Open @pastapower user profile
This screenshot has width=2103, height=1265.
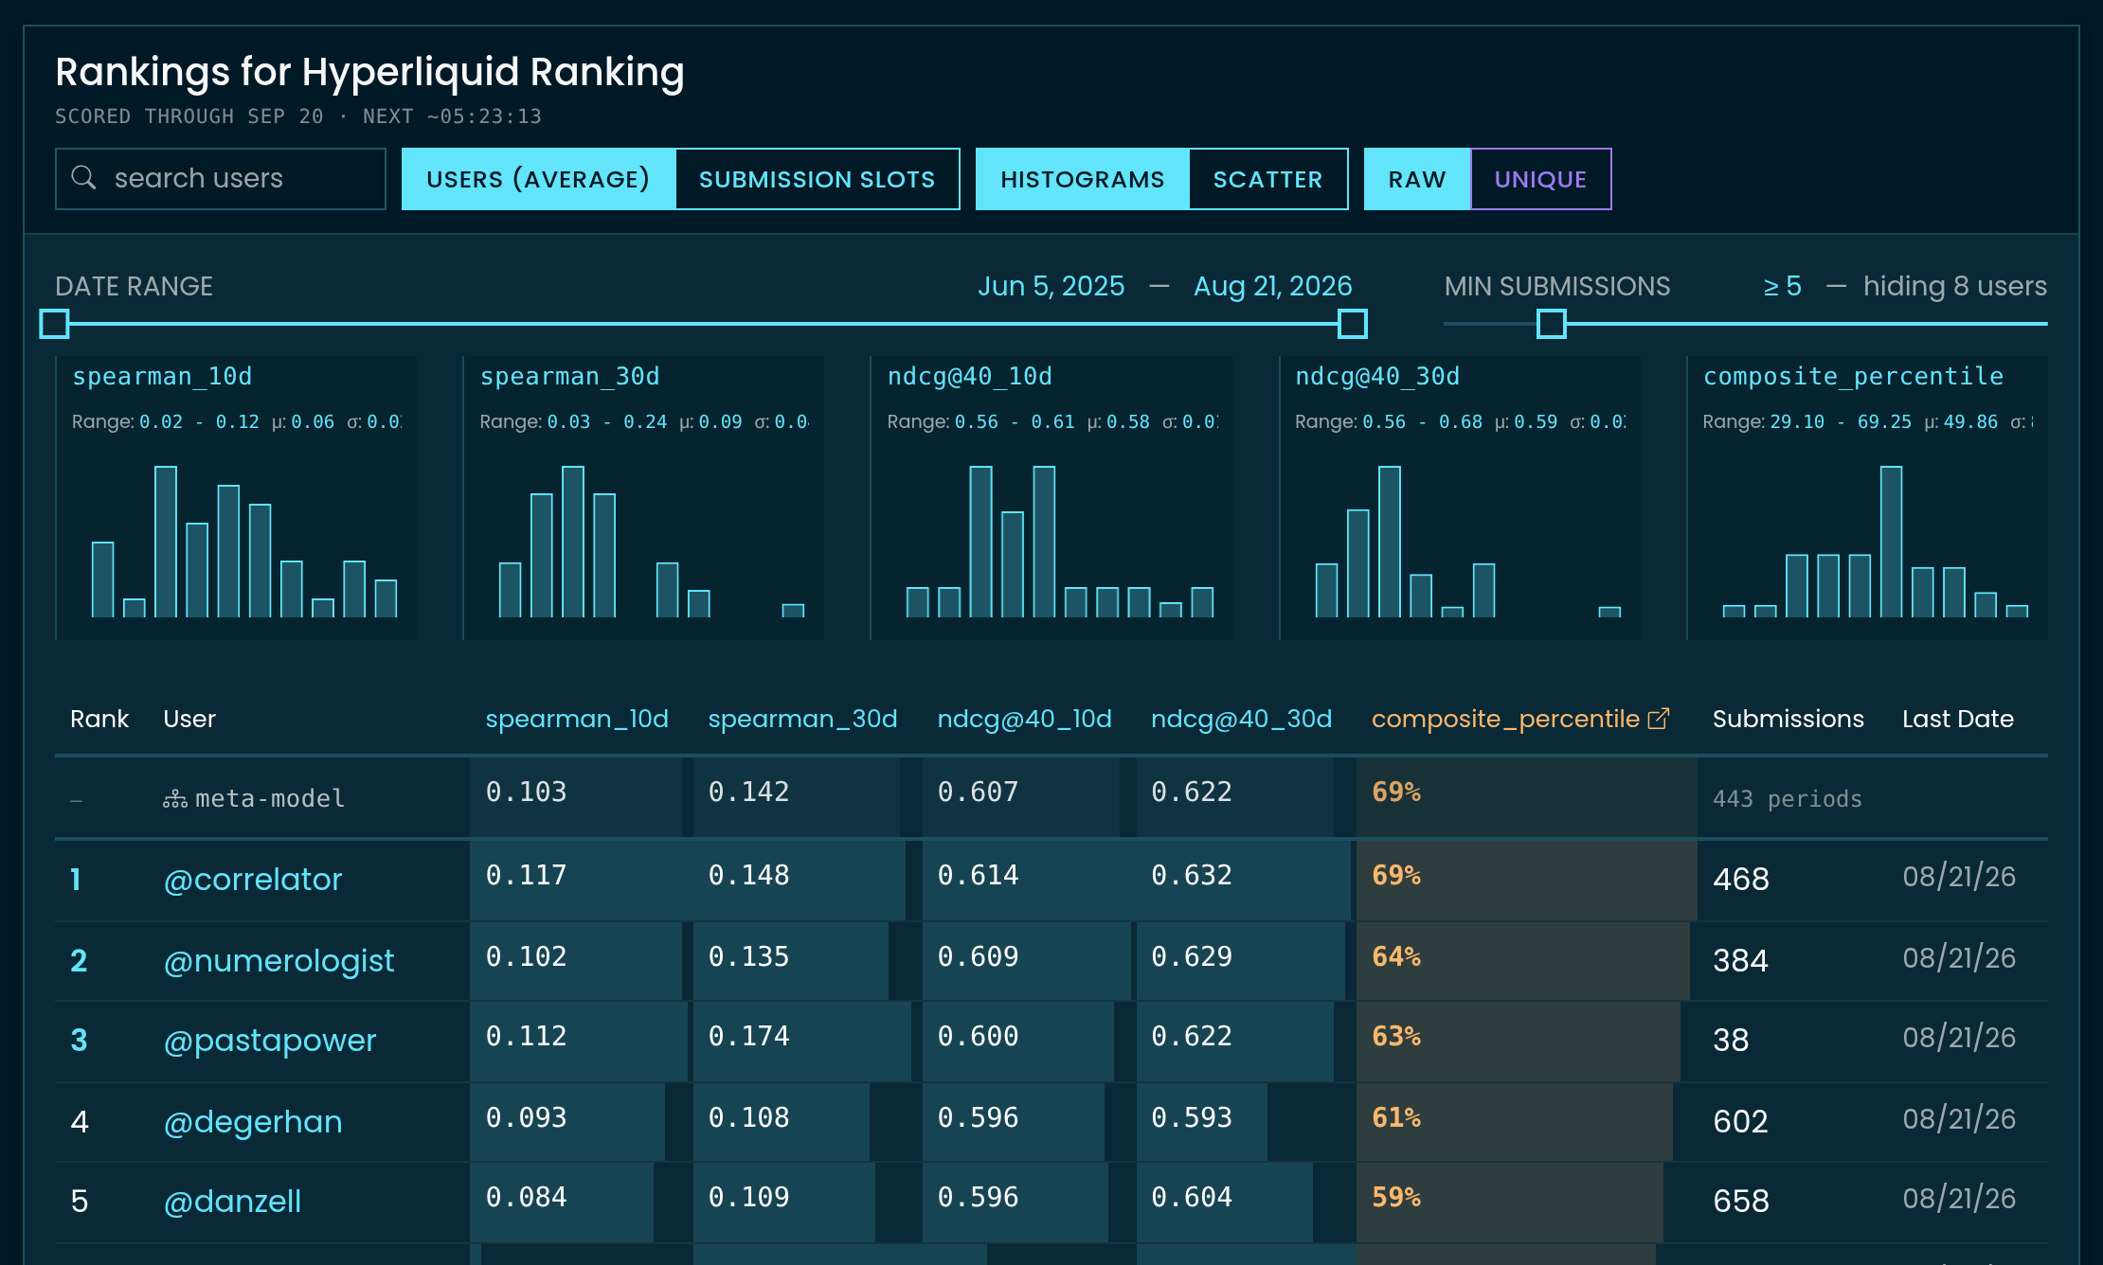(270, 1041)
